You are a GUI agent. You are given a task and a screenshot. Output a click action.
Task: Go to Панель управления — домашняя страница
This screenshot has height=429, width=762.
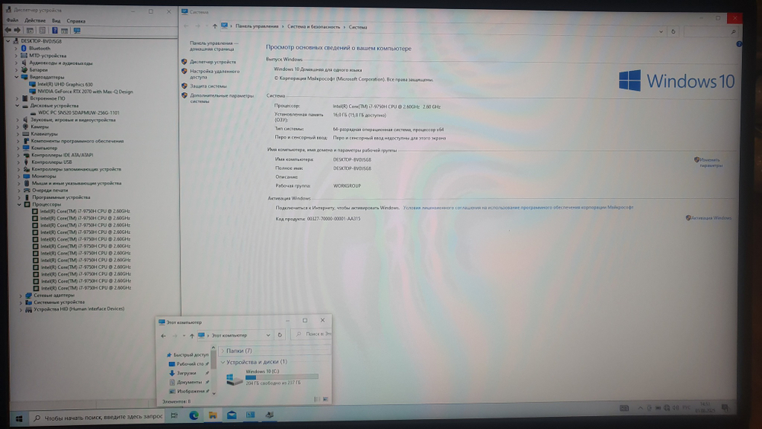[214, 46]
